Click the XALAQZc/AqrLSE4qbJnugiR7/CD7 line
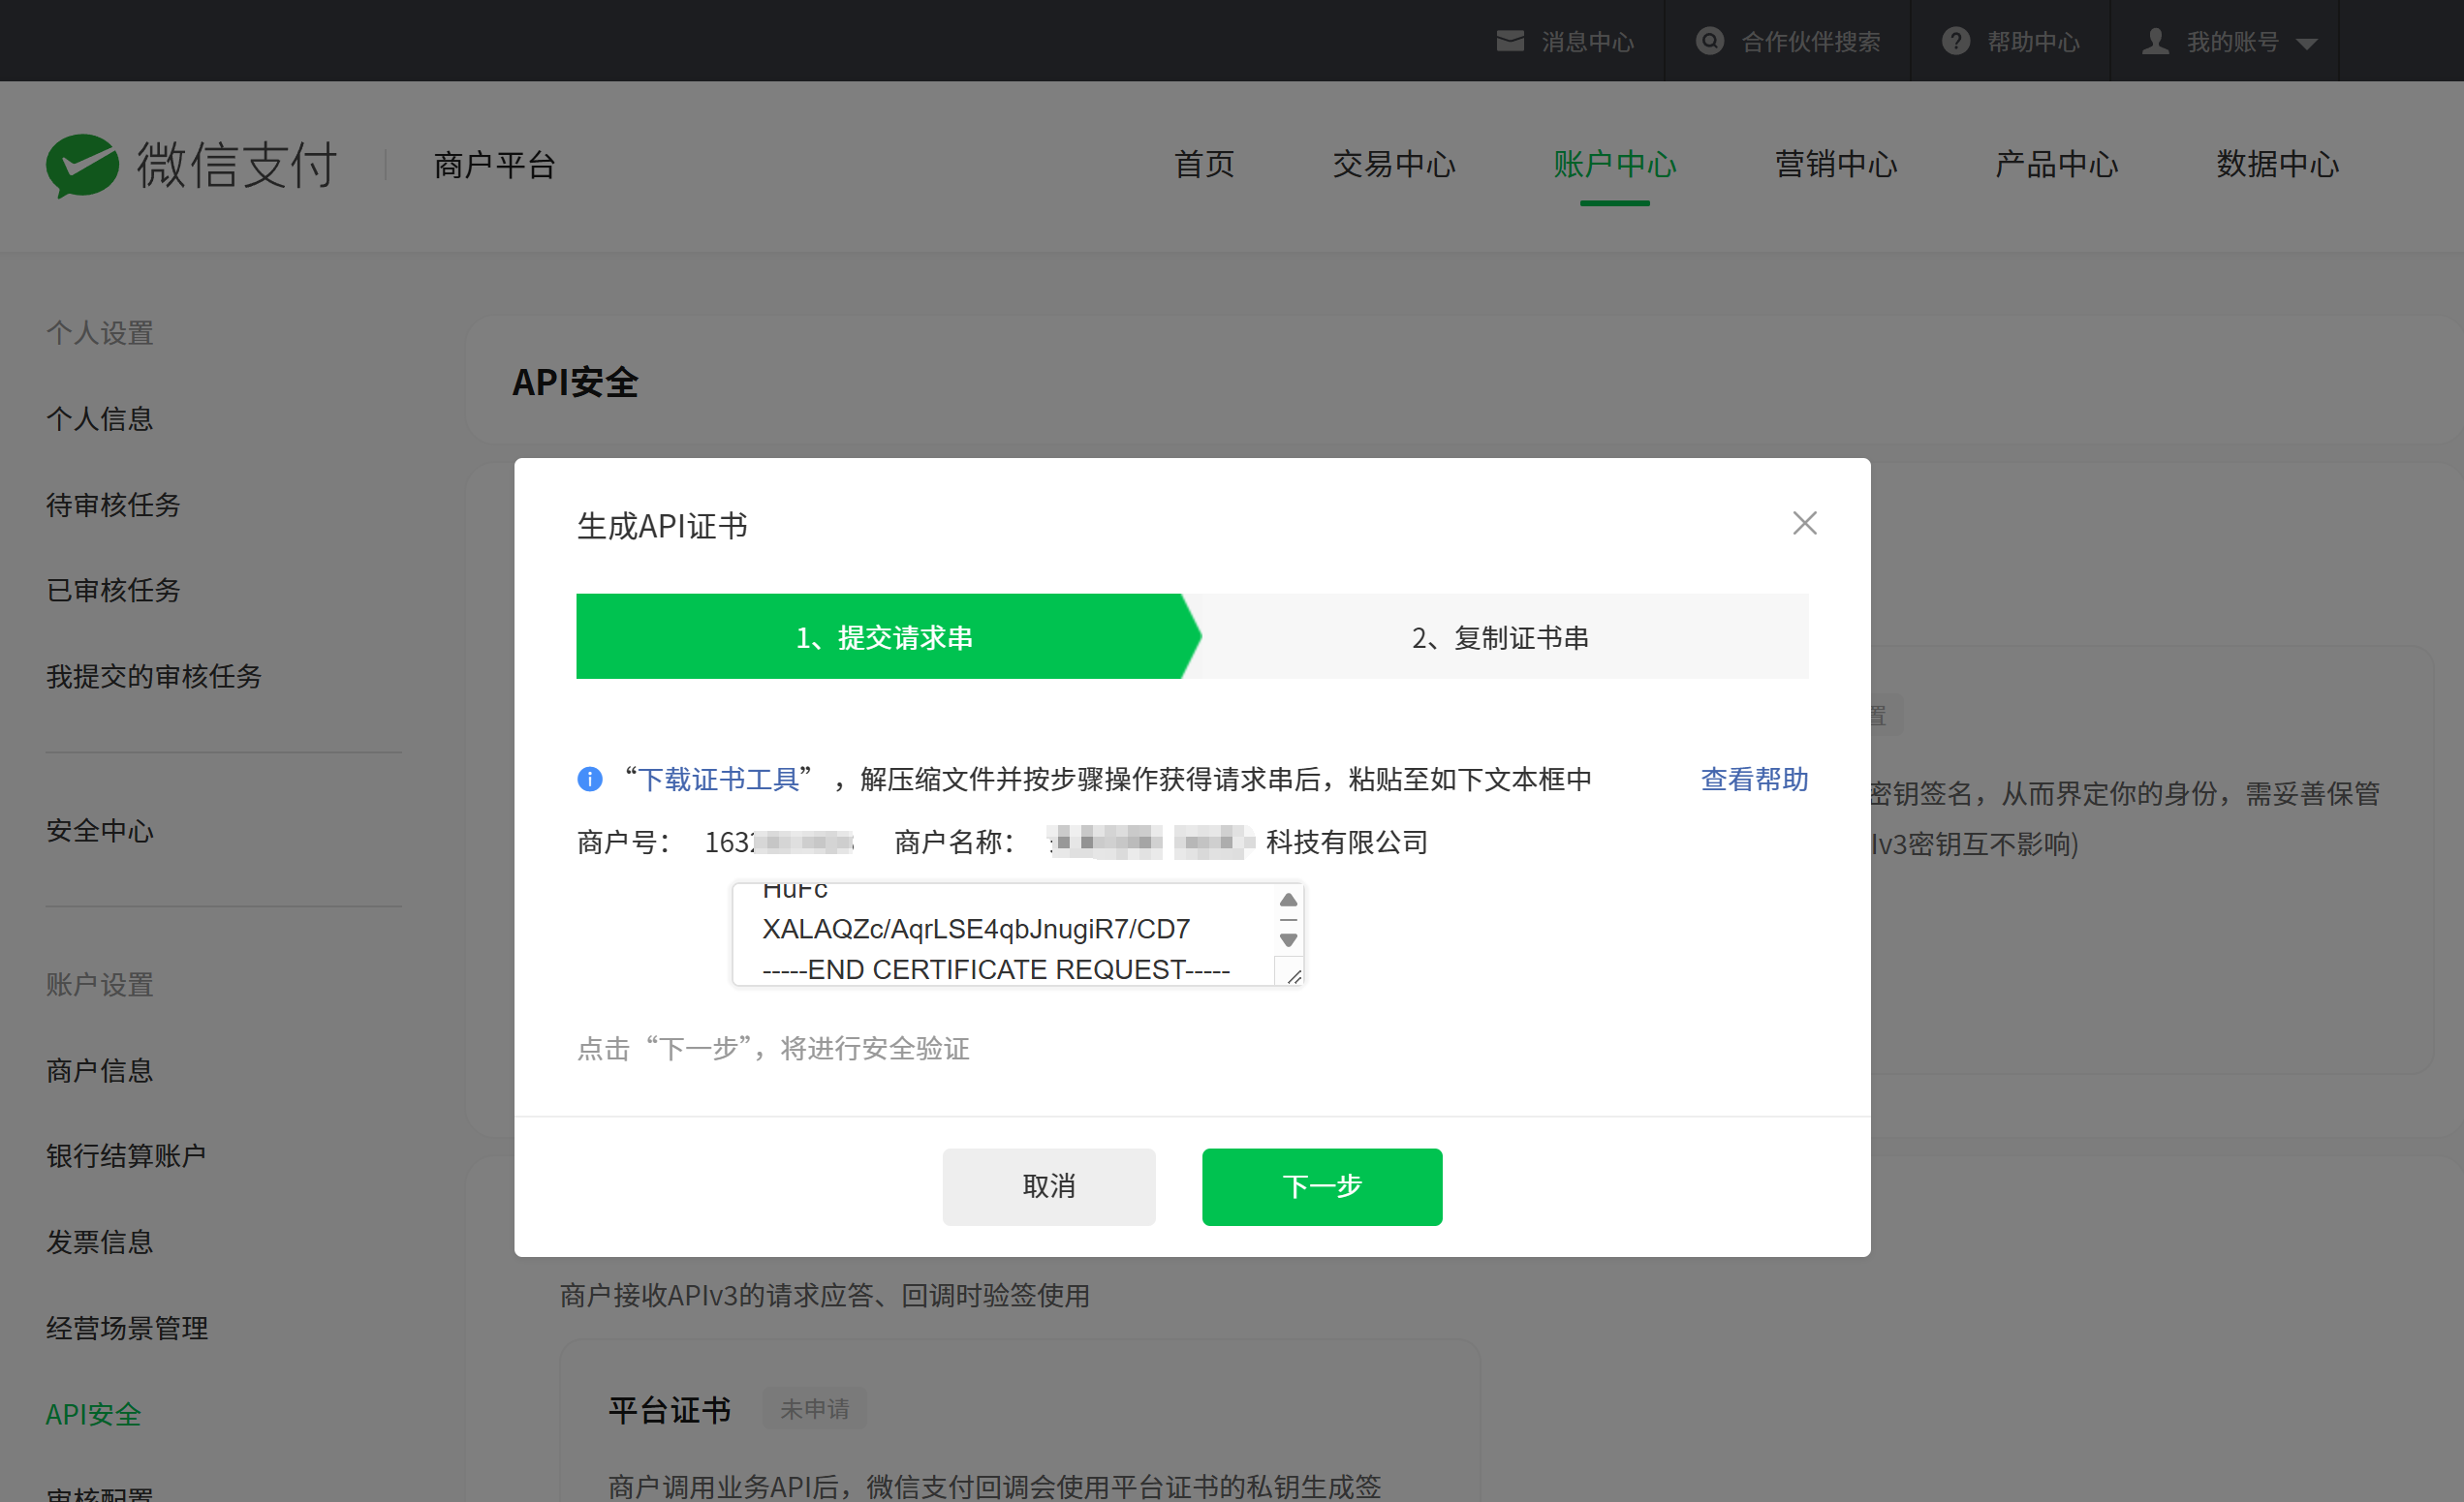2464x1502 pixels. [976, 929]
